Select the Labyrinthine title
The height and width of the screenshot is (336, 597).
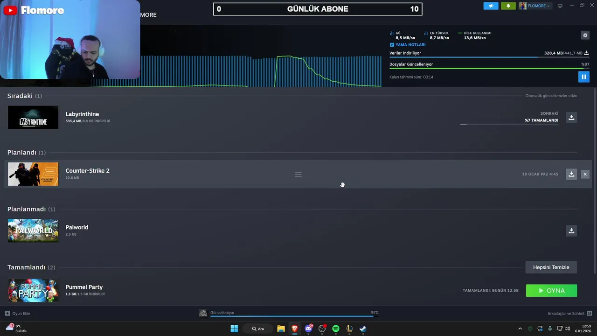(82, 114)
